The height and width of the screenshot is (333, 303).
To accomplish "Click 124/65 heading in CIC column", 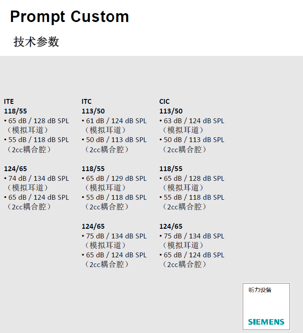I will [171, 227].
